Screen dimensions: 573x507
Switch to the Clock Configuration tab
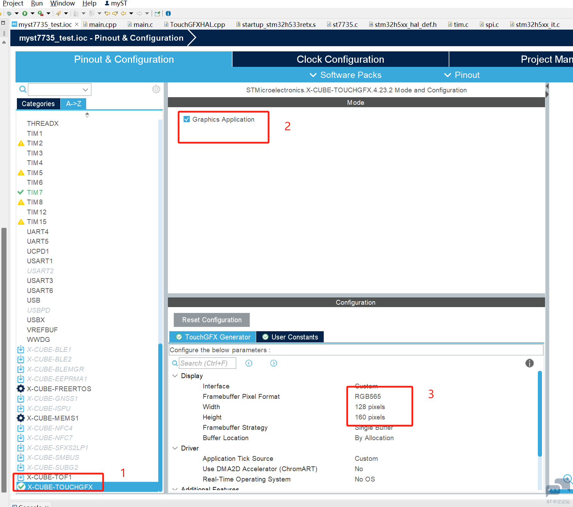click(x=341, y=59)
